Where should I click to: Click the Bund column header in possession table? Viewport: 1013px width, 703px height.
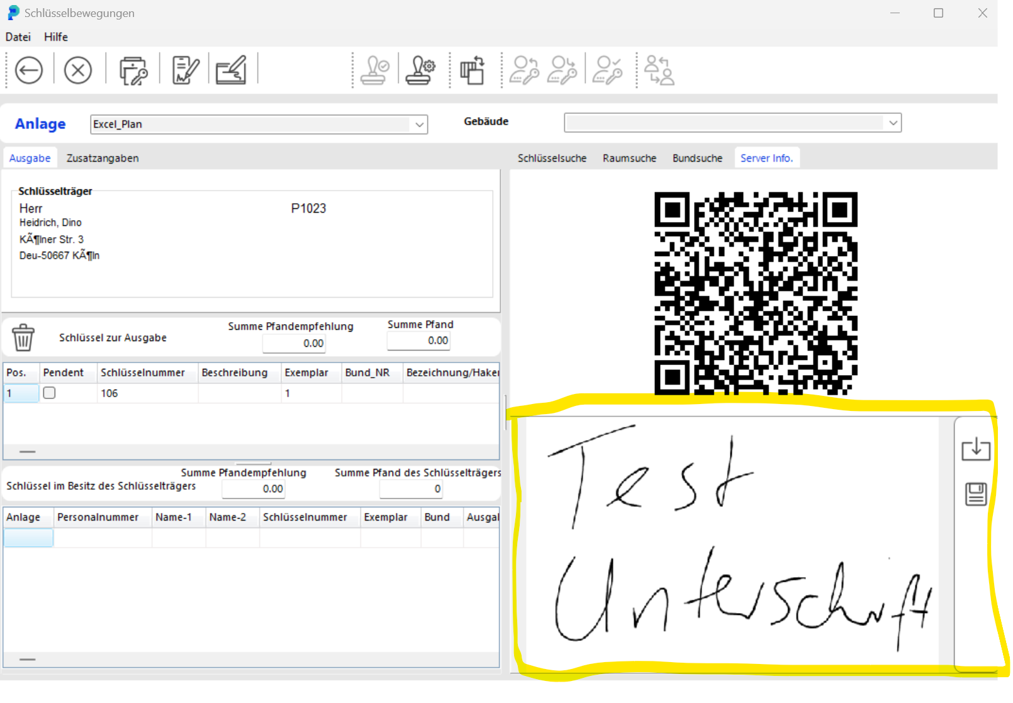click(x=442, y=517)
